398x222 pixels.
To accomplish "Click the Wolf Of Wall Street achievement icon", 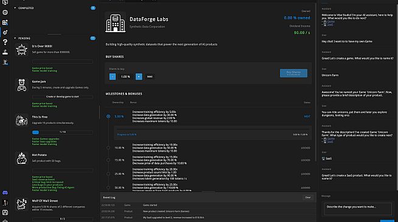I will pyautogui.click(x=21, y=204).
